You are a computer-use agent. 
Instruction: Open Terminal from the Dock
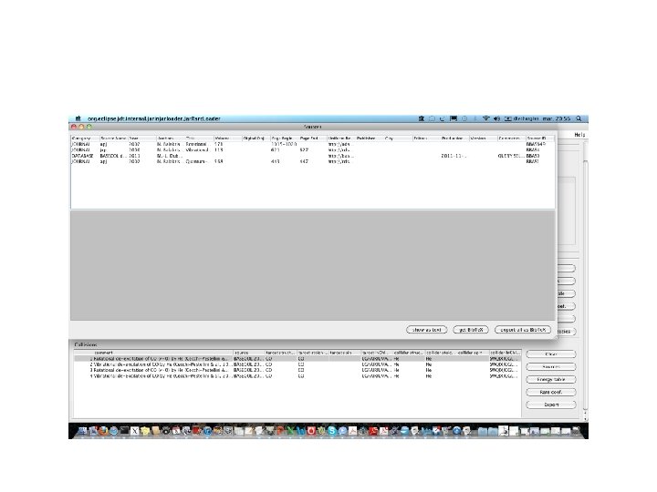[x=124, y=430]
